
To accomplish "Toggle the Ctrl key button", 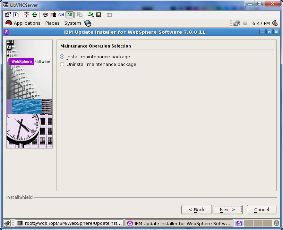I will (x=61, y=15).
